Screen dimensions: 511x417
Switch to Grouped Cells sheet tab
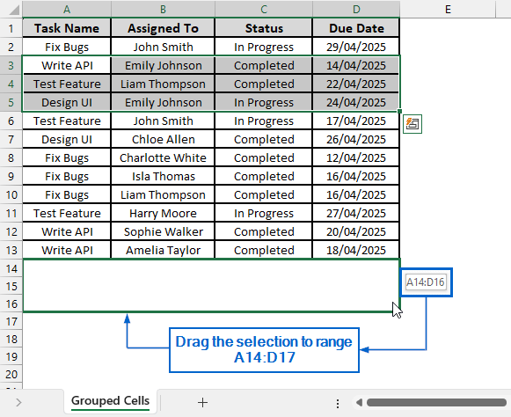[110, 400]
